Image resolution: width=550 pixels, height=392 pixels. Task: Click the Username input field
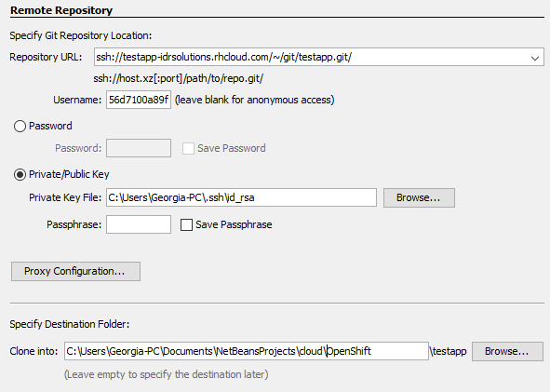click(139, 100)
